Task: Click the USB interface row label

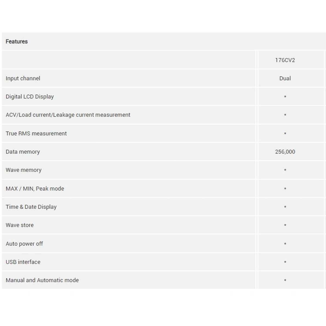Action: click(x=23, y=262)
